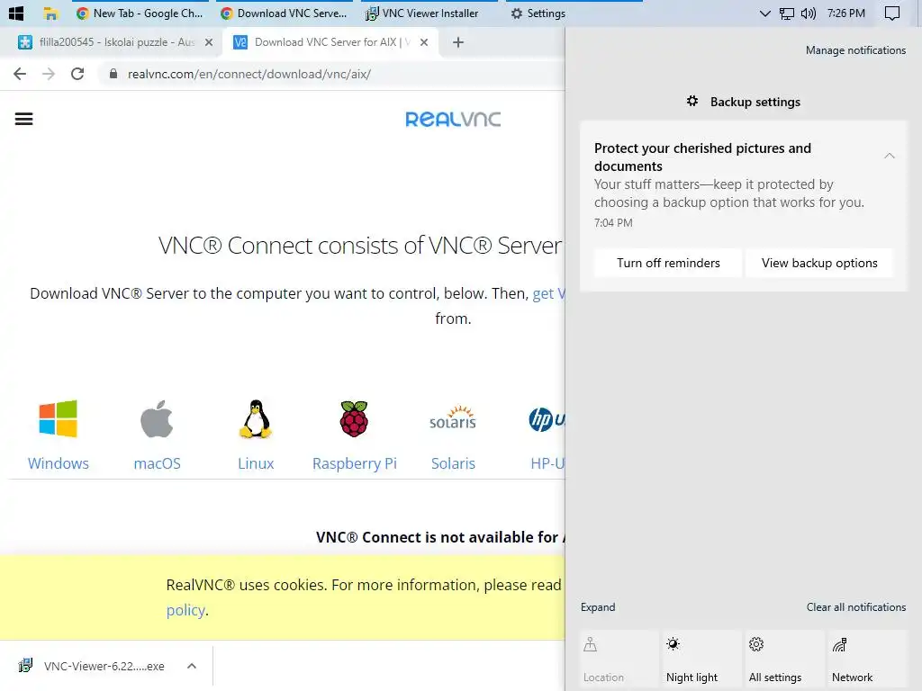Screen dimensions: 922x691
Task: Click the 7:26 PM clock
Action: pos(845,13)
